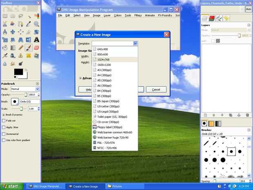This screenshot has width=253, height=190.
Task: Choose the 1024x768 template
Action: pos(115,60)
